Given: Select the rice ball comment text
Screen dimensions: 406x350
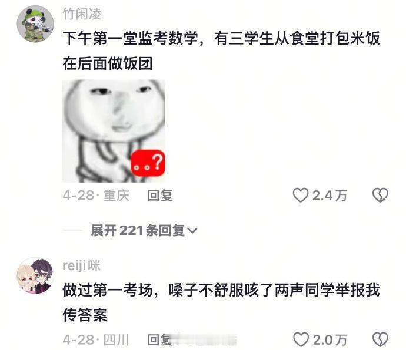Looking at the screenshot, I should pyautogui.click(x=221, y=51).
